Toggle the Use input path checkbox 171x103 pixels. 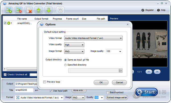click(x=51, y=91)
